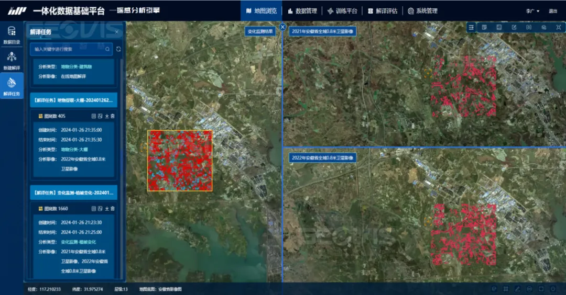566x295 pixels.
Task: Go to the 系统管理 tab
Action: 422,11
